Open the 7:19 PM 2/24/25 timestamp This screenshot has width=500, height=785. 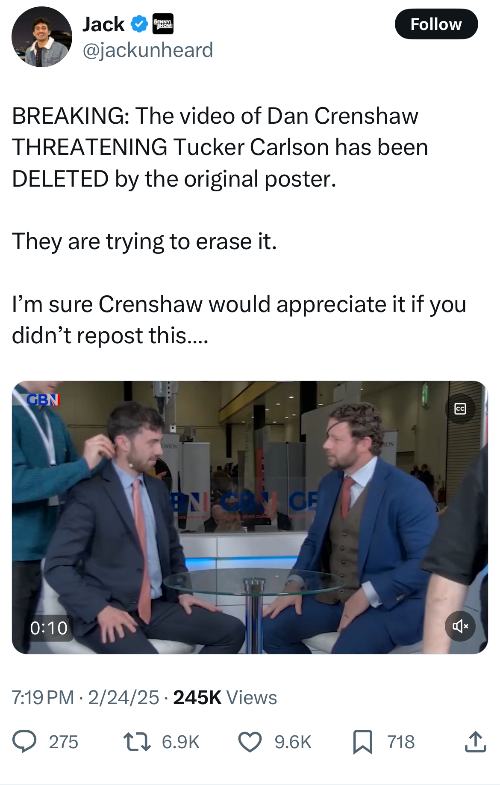tap(85, 697)
